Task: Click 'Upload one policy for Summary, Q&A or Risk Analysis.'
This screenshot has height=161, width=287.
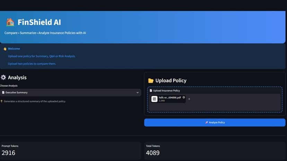Action: point(42,56)
